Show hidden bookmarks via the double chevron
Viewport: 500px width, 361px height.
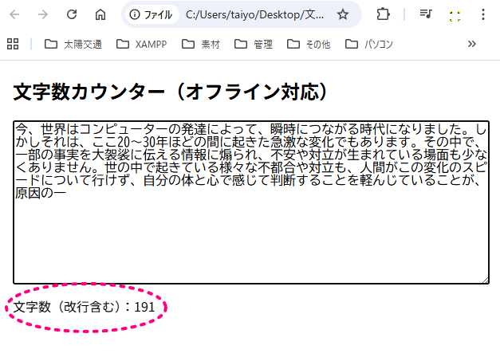(472, 44)
